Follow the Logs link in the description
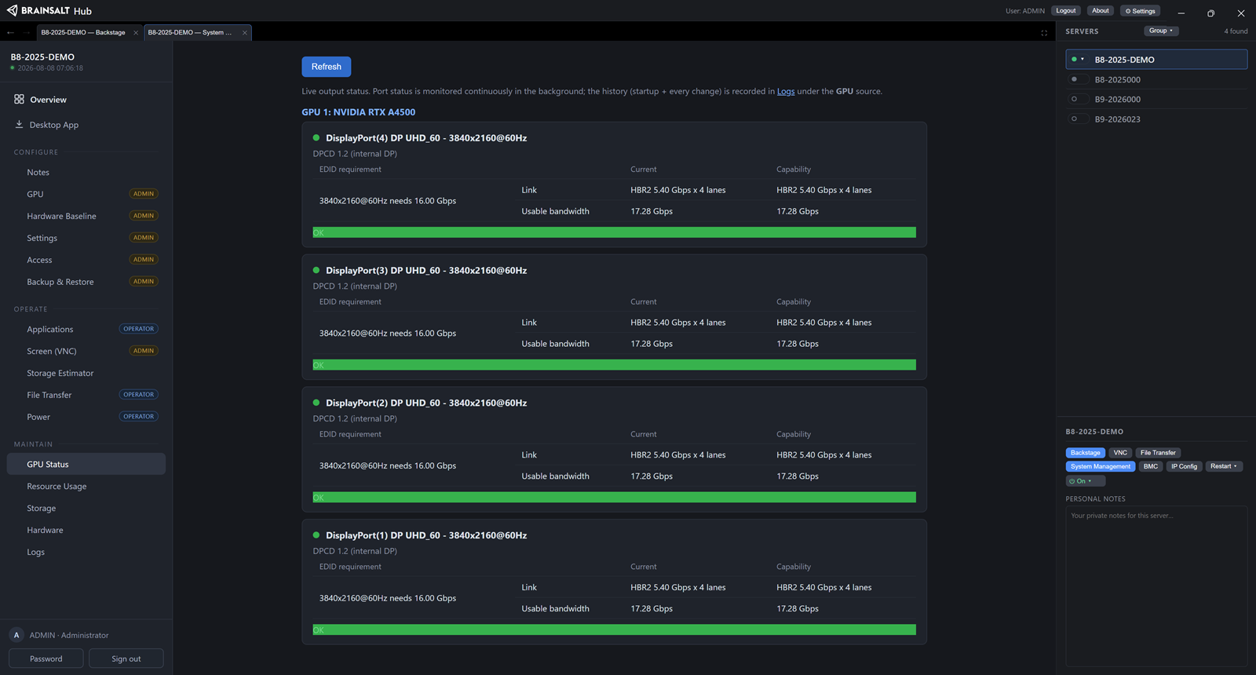Image resolution: width=1256 pixels, height=675 pixels. [786, 91]
